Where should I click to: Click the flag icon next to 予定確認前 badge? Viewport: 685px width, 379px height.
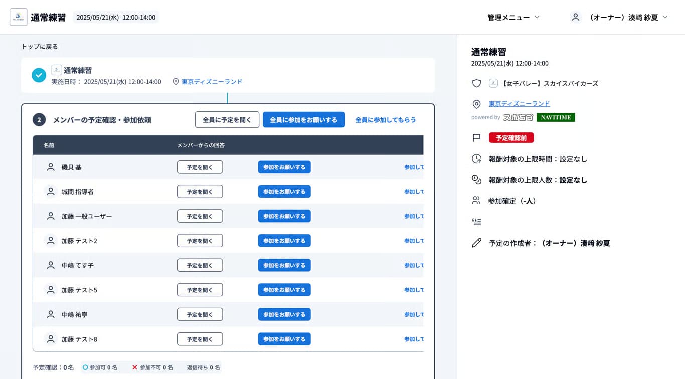pyautogui.click(x=476, y=137)
